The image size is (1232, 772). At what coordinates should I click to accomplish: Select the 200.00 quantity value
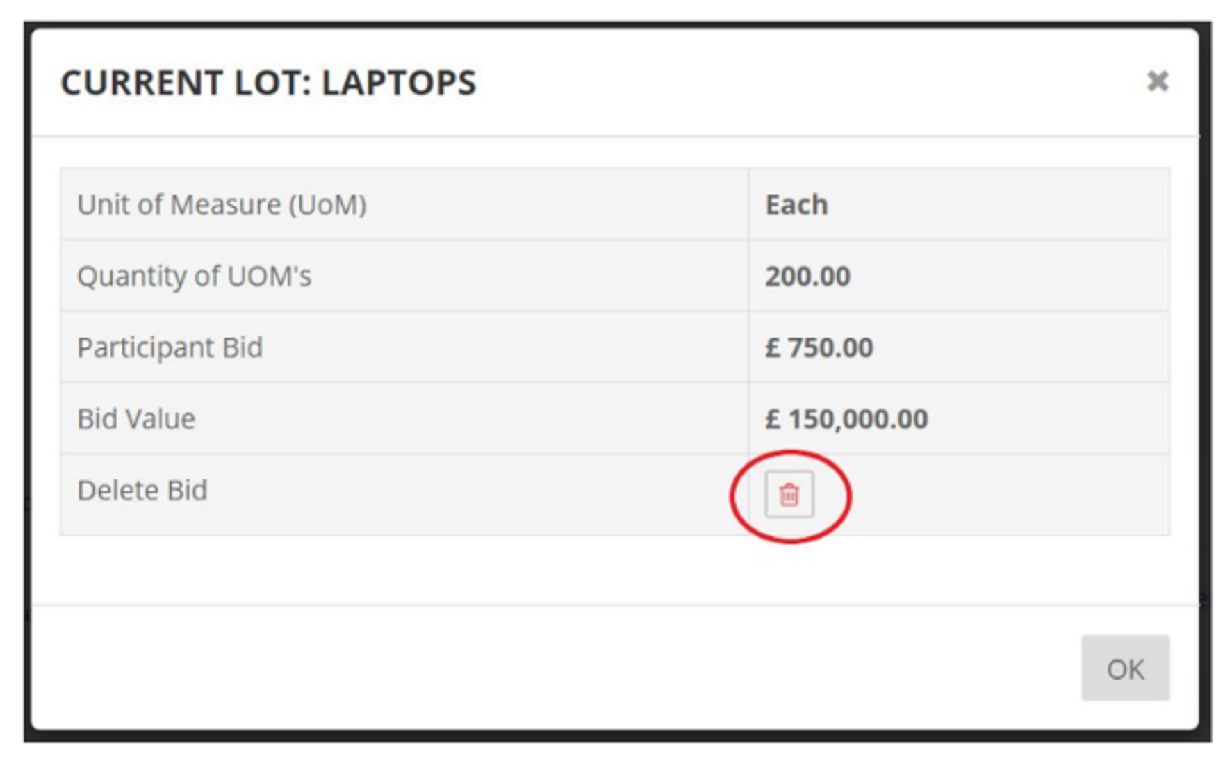click(x=807, y=277)
